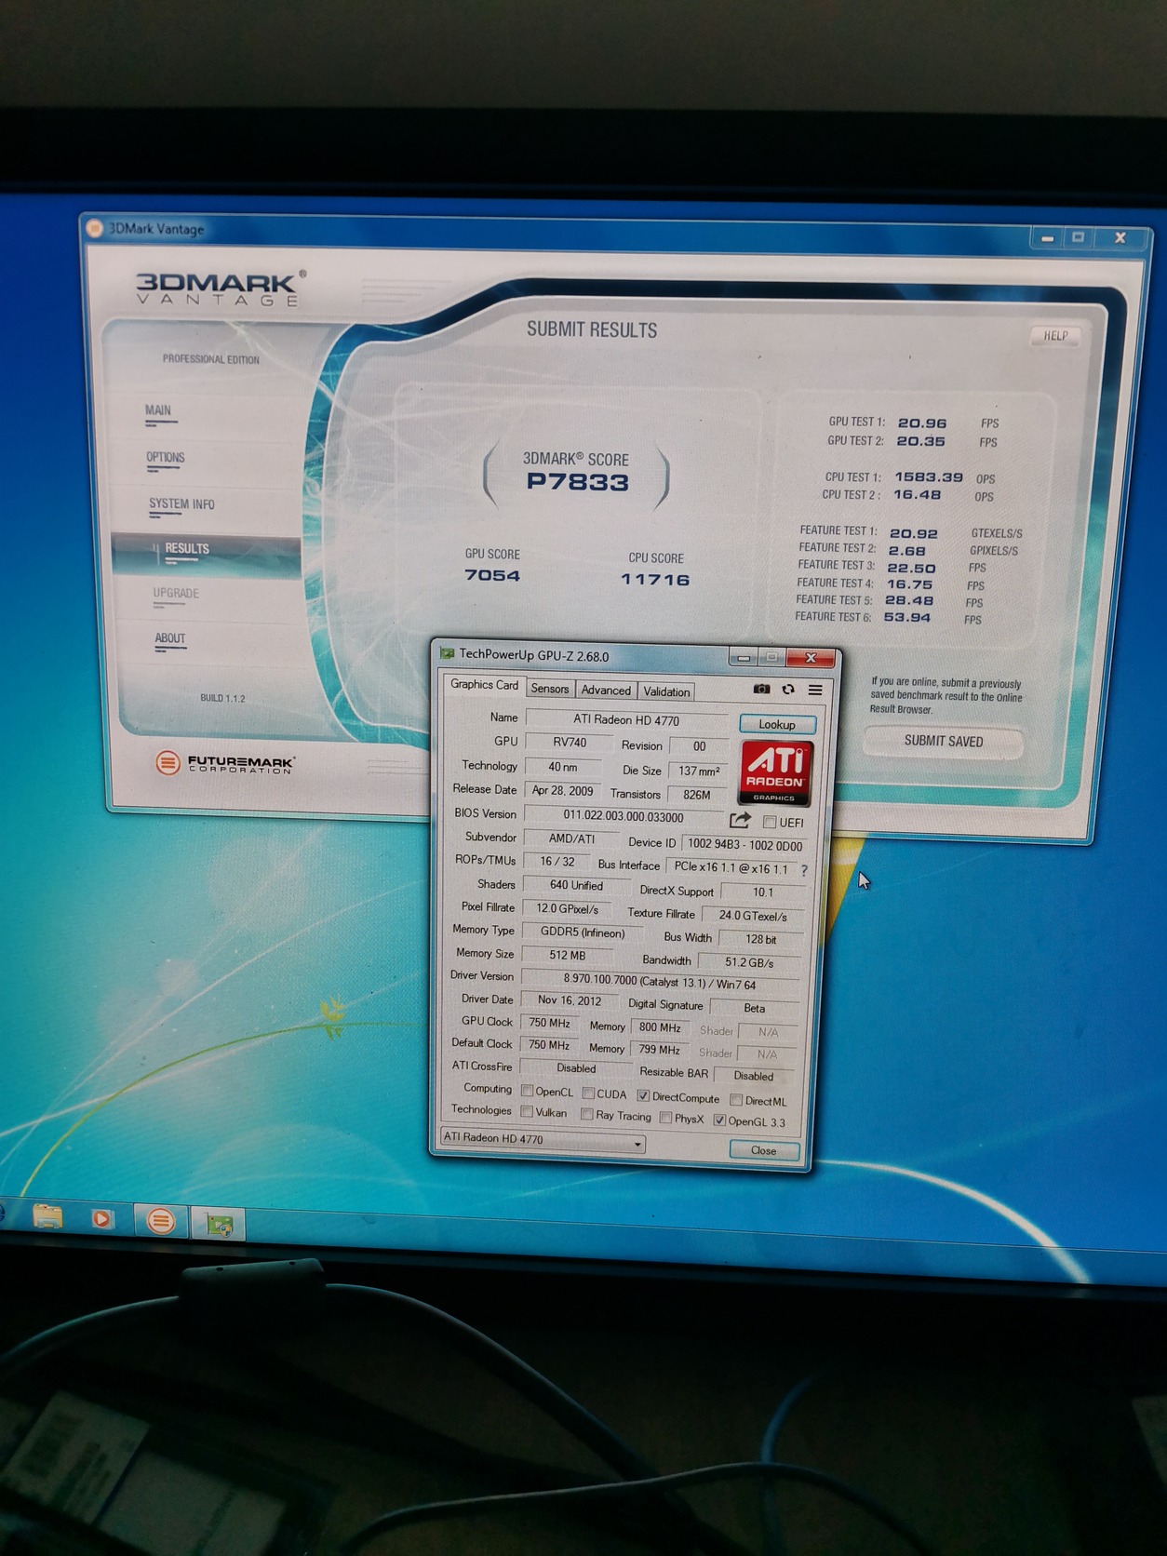
Task: Select the Graphics Card tab
Action: click(484, 685)
